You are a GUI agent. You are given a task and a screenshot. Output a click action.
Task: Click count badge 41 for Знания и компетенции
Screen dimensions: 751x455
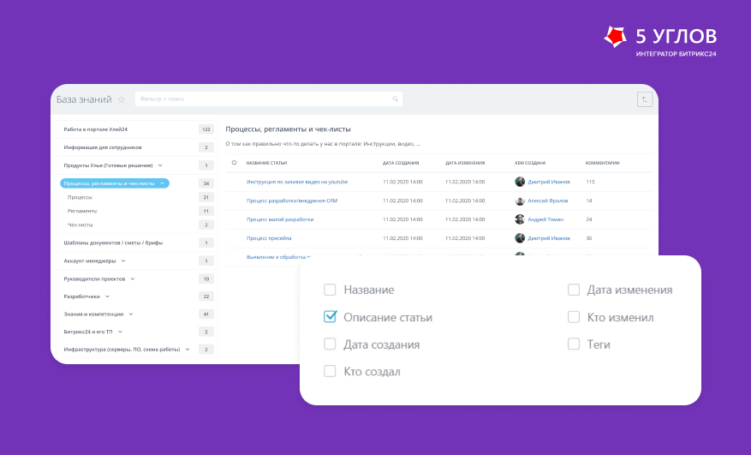point(206,314)
